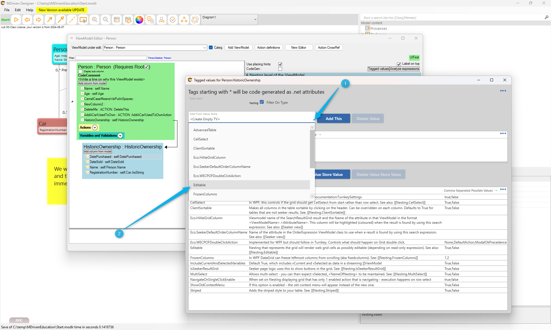Click the checkmark validation toolbar icon
551x330 pixels.
click(x=173, y=20)
